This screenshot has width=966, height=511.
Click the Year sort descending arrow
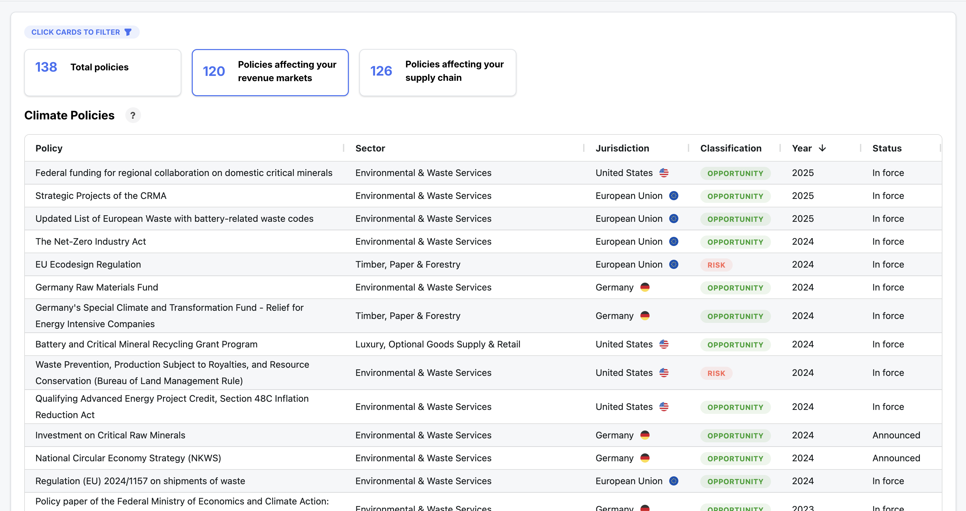click(822, 148)
